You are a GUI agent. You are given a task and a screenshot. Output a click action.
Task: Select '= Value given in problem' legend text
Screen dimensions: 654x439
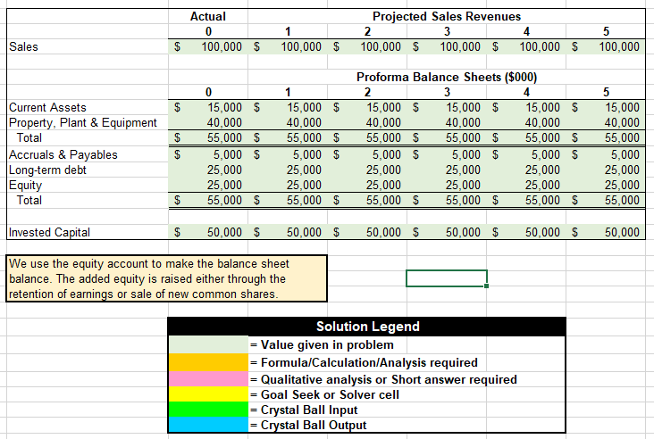point(322,345)
